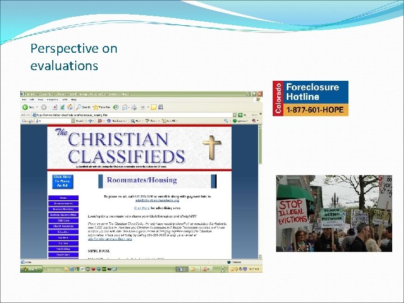Viewport: 404px width, 303px height.
Task: Click the Mail envelope toolbar icon
Action: pos(125,107)
